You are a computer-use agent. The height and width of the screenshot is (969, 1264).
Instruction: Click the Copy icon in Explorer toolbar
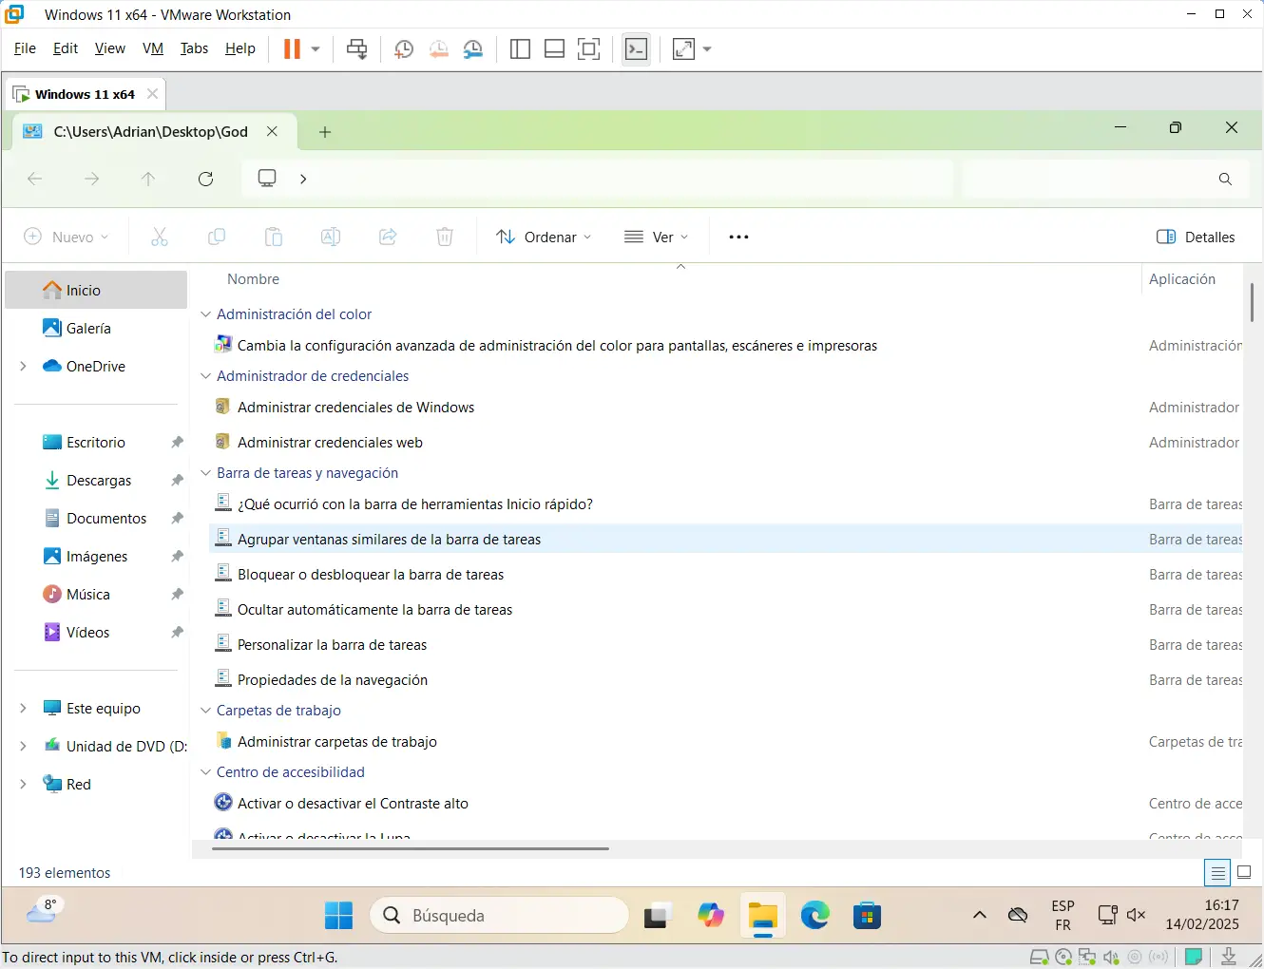[217, 237]
